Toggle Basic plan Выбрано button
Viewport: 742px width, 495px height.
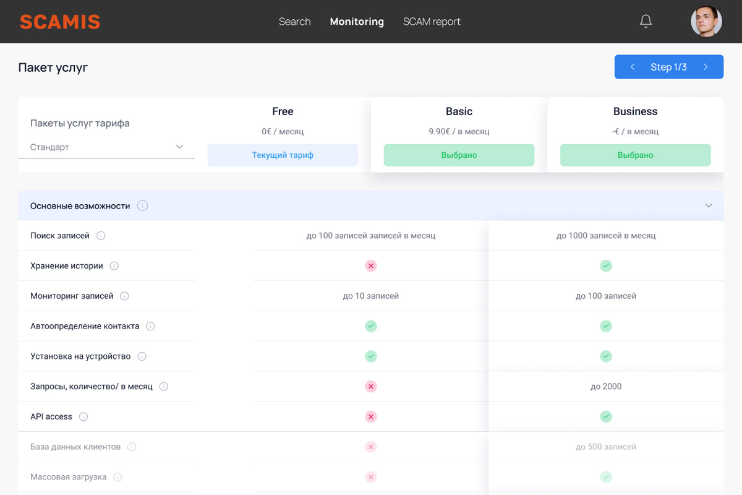(459, 155)
